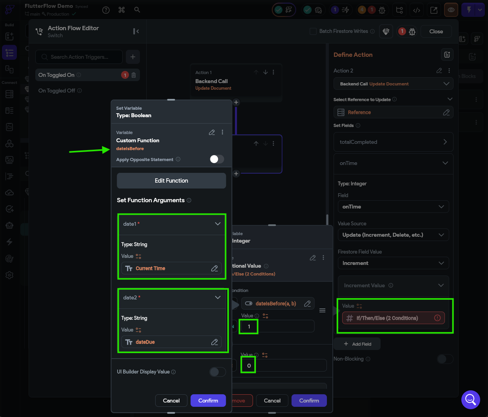Enable Batch Firestore Writes checkbox

tap(313, 31)
